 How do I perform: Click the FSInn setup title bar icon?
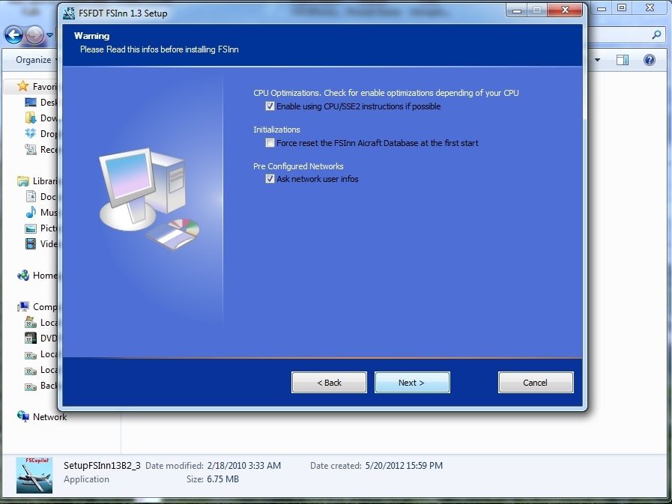[x=69, y=13]
